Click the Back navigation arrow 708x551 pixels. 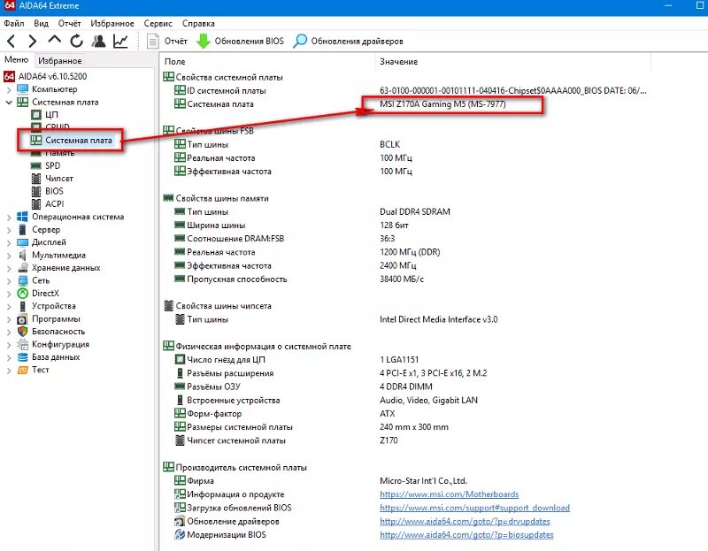click(x=12, y=41)
